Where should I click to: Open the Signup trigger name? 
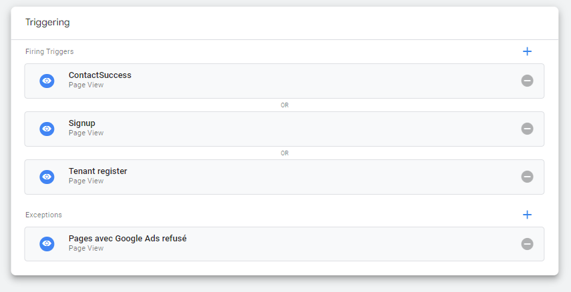tap(82, 123)
